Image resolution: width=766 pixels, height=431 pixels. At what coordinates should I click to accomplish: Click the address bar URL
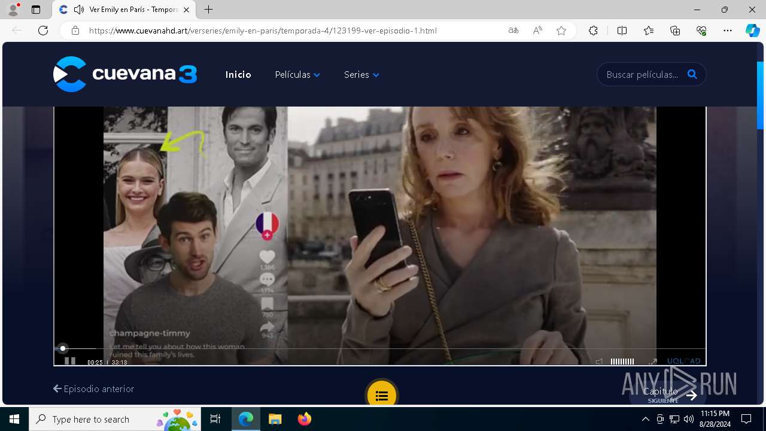263,31
